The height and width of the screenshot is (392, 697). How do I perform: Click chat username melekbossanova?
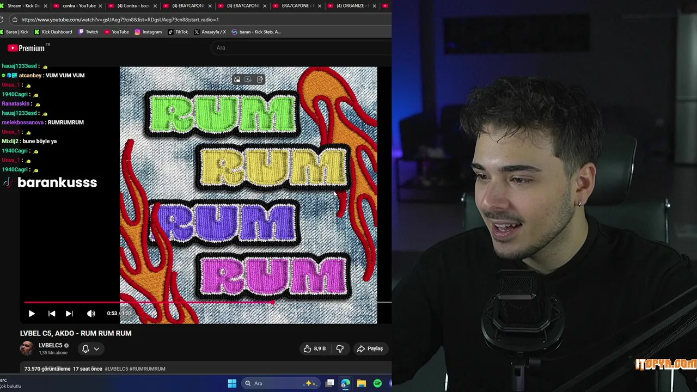pyautogui.click(x=22, y=122)
